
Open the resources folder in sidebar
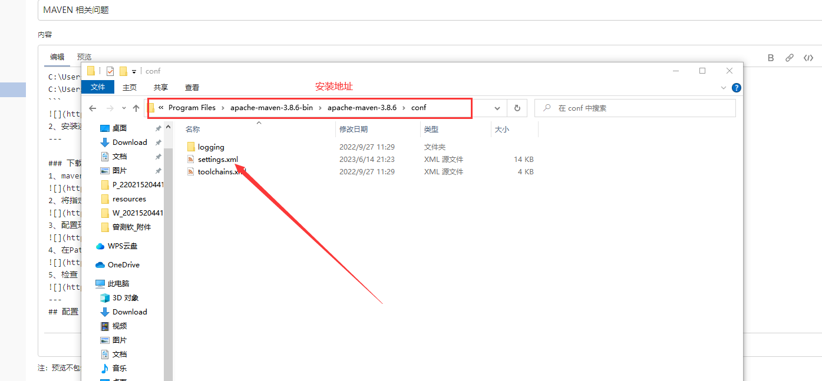point(129,198)
